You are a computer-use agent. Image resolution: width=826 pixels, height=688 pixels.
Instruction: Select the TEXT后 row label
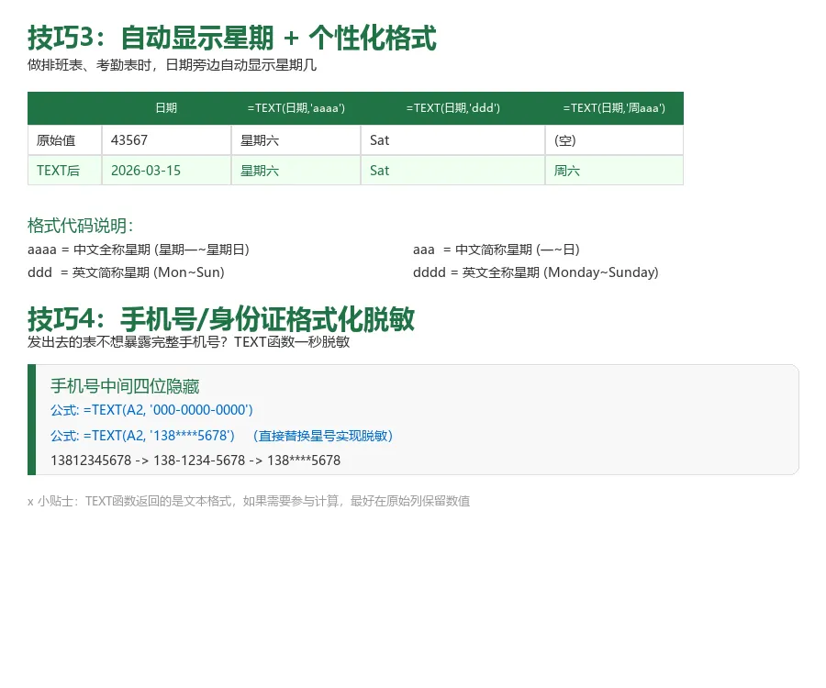point(58,171)
